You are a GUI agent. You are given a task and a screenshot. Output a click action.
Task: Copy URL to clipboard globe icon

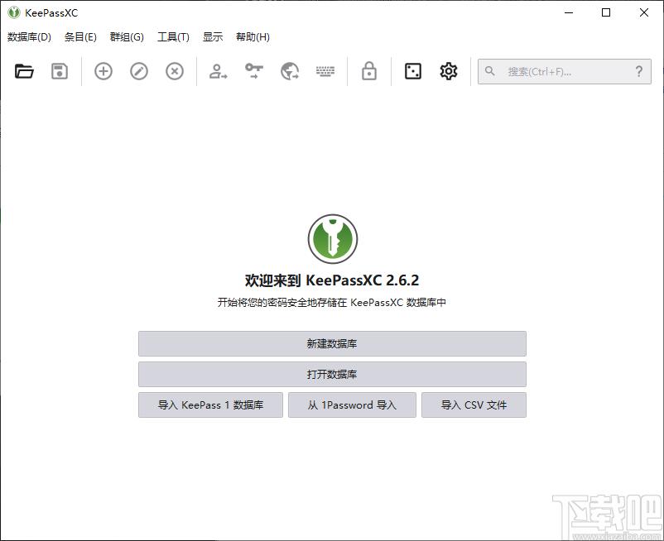point(290,71)
